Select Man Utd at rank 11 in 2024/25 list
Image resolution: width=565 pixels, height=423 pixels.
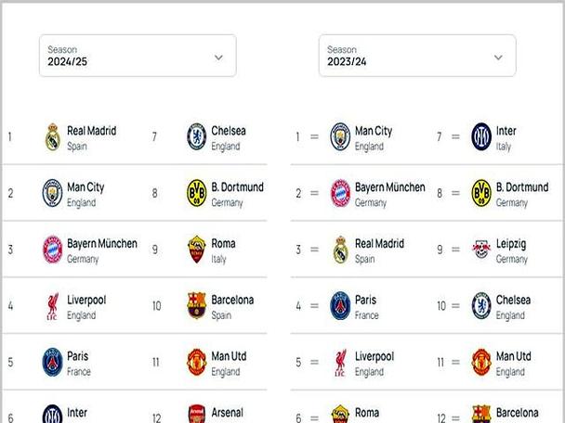point(229,356)
